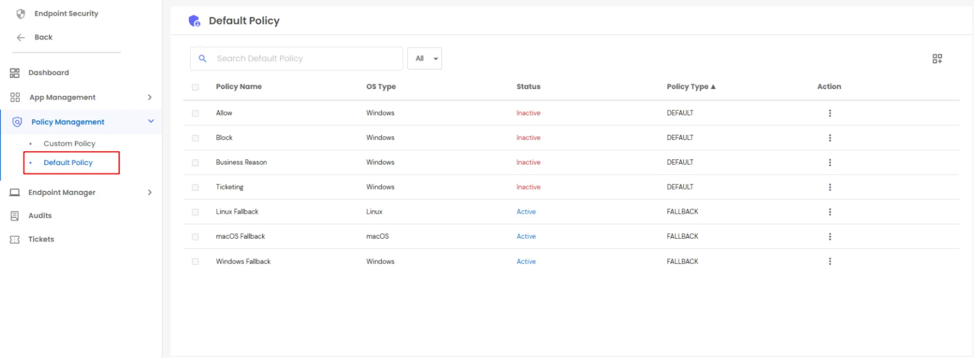Open the three-dot action menu for Allow policy
The height and width of the screenshot is (358, 974).
coord(829,113)
